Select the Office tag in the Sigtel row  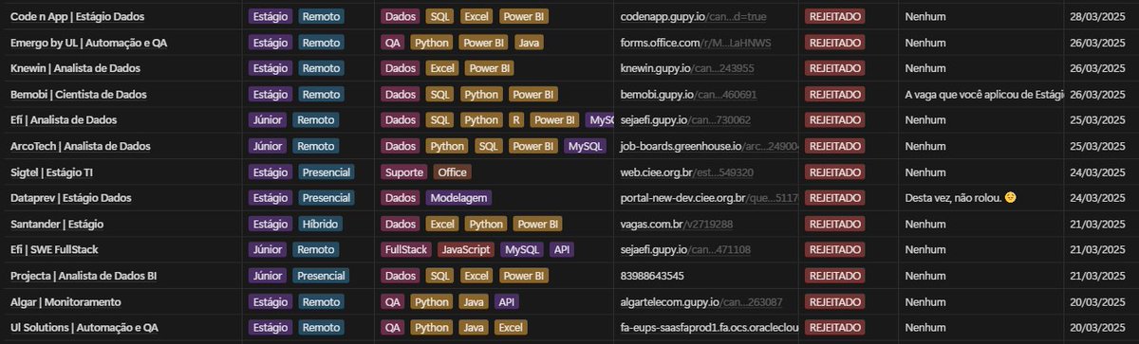(x=452, y=172)
